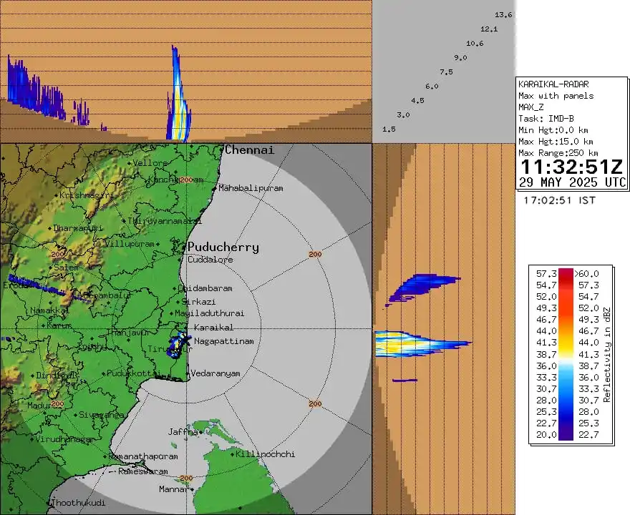630x515 pixels.
Task: Click the Chidambaram label
Action: [207, 288]
